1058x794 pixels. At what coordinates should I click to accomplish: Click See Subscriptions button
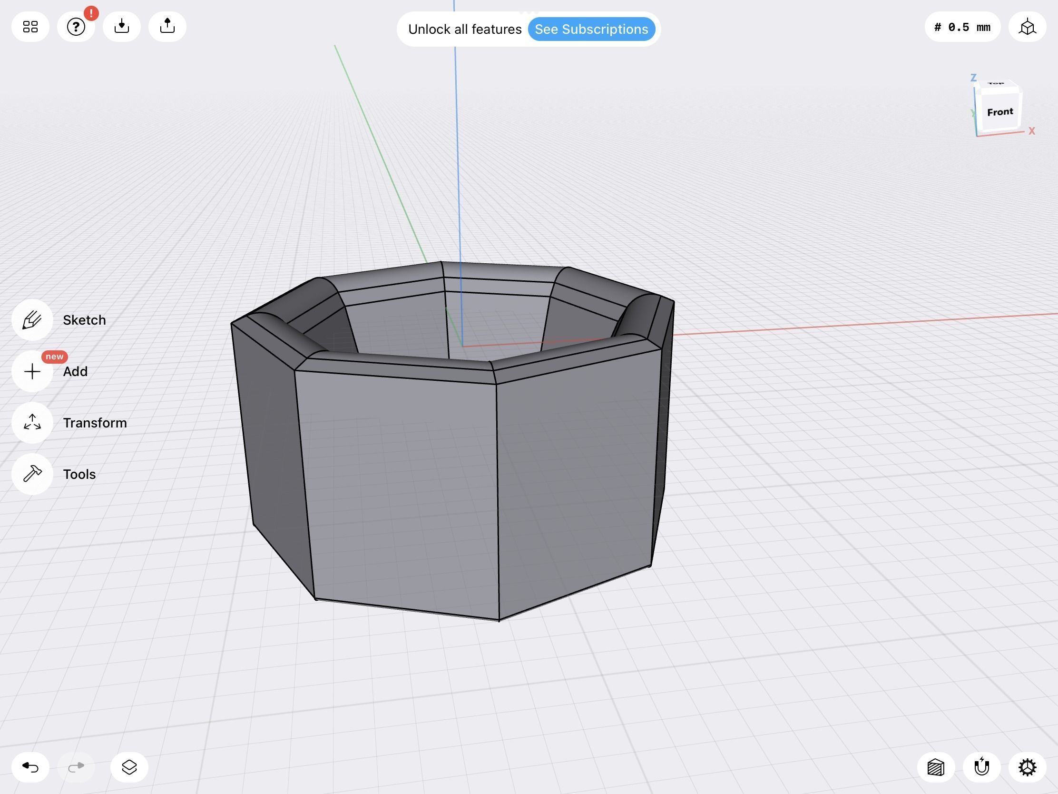click(591, 29)
